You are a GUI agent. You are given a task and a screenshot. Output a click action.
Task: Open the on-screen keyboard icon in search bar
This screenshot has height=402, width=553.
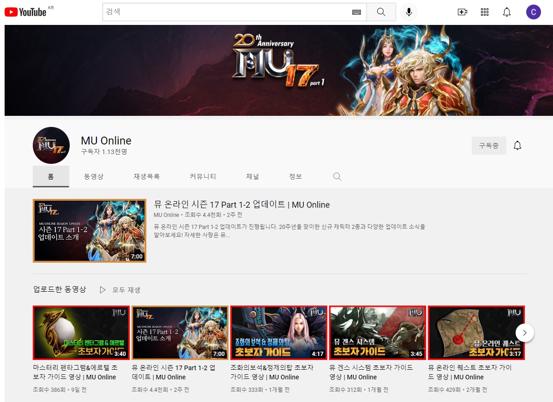(356, 12)
